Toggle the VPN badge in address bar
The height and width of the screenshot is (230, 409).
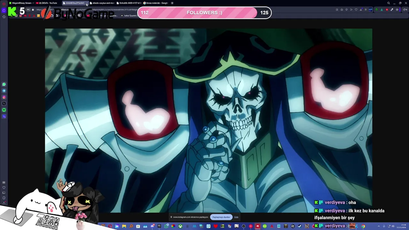pyautogui.click(x=28, y=10)
